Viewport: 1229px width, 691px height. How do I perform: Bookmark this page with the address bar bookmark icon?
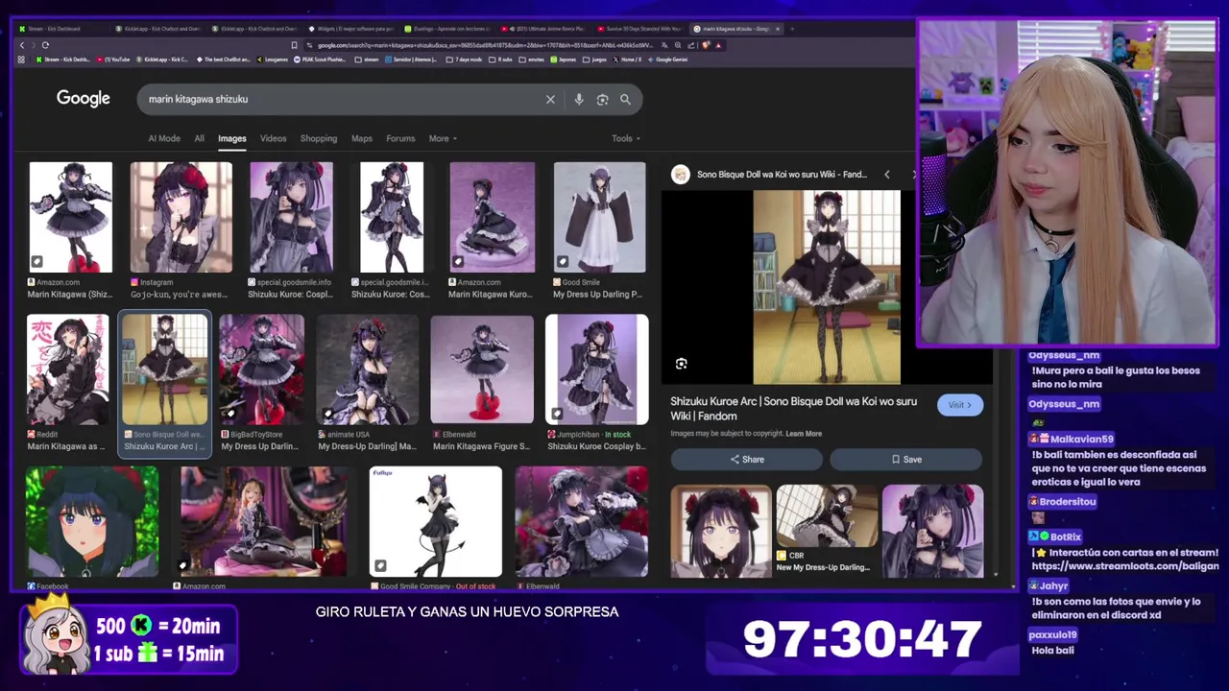pos(294,45)
